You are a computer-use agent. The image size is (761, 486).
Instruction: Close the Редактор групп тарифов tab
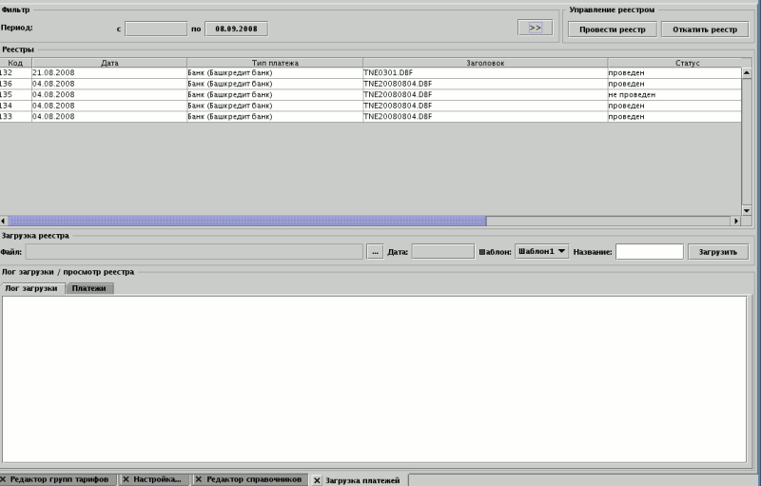(4, 479)
